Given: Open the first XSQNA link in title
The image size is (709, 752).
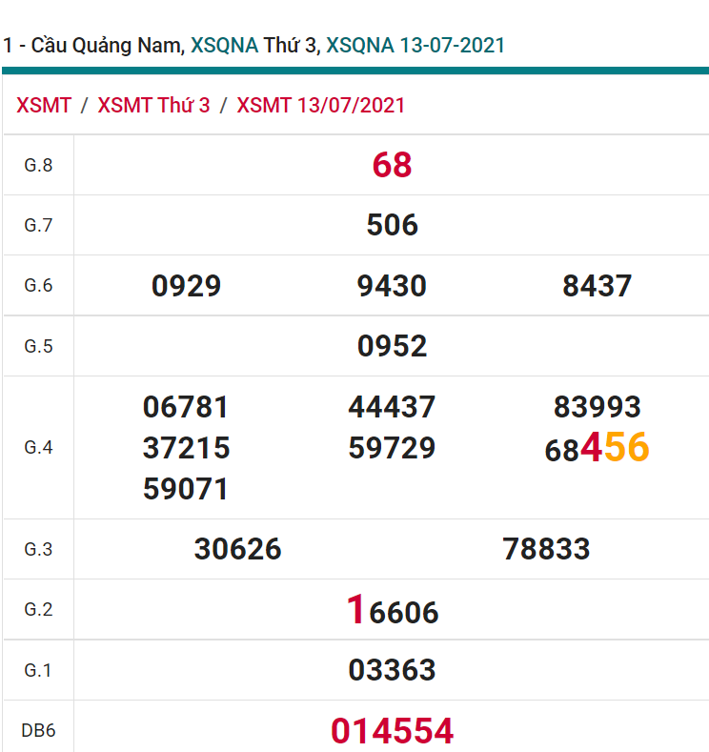Looking at the screenshot, I should point(224,46).
